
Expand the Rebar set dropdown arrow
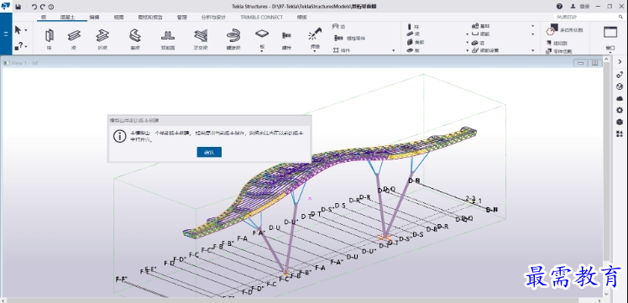[x=532, y=51]
